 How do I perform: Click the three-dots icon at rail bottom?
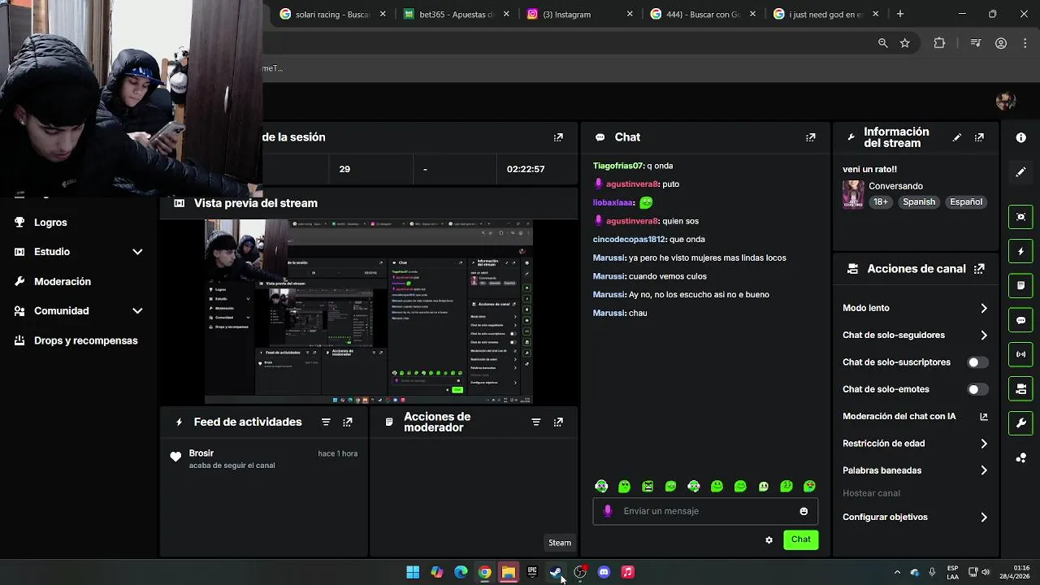tap(1021, 458)
